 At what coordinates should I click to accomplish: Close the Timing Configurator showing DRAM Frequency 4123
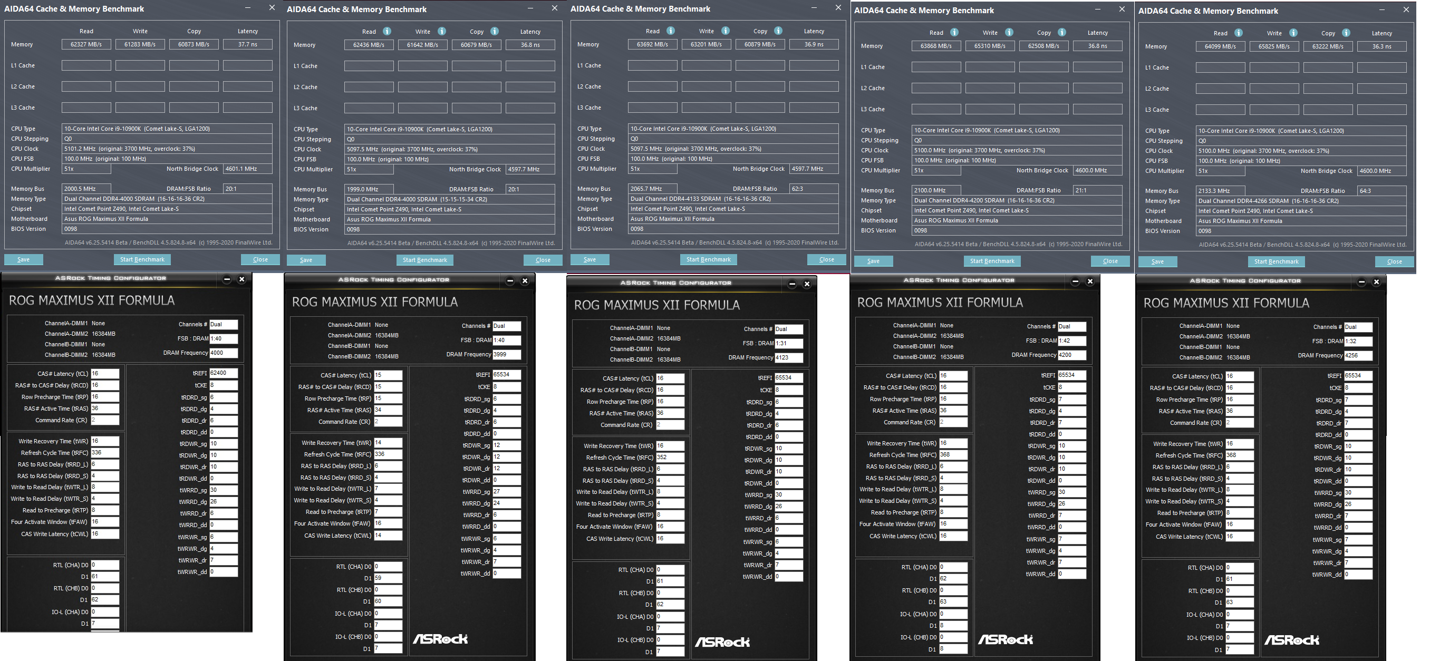pyautogui.click(x=807, y=284)
